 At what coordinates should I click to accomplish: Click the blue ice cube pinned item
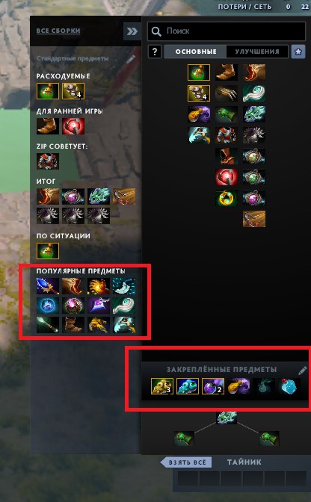point(289,385)
